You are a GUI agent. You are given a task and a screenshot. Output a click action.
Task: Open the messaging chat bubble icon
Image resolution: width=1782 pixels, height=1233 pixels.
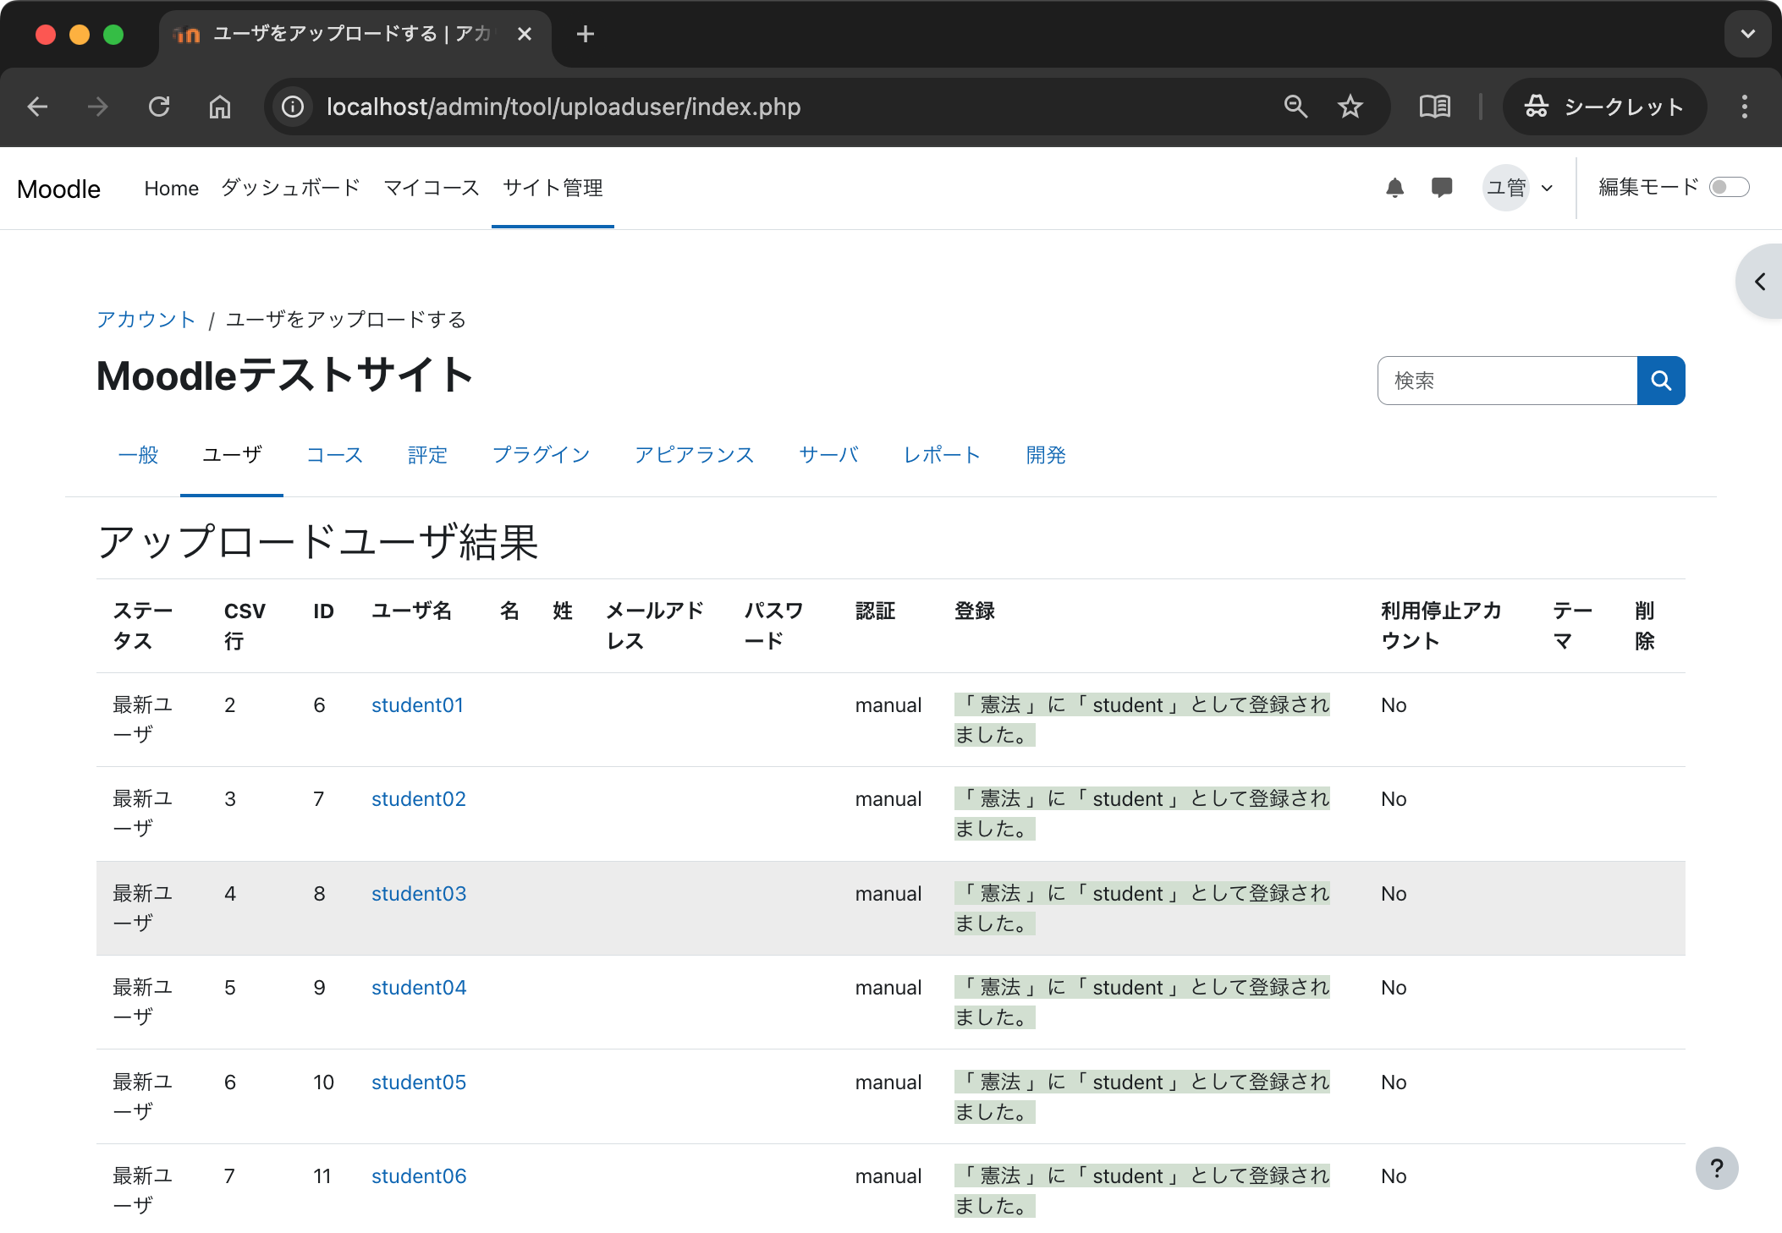1442,188
